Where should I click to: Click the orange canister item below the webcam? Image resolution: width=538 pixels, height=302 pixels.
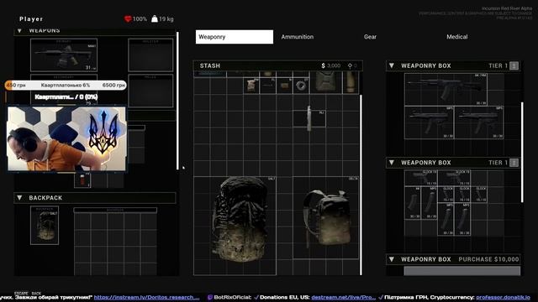82,180
